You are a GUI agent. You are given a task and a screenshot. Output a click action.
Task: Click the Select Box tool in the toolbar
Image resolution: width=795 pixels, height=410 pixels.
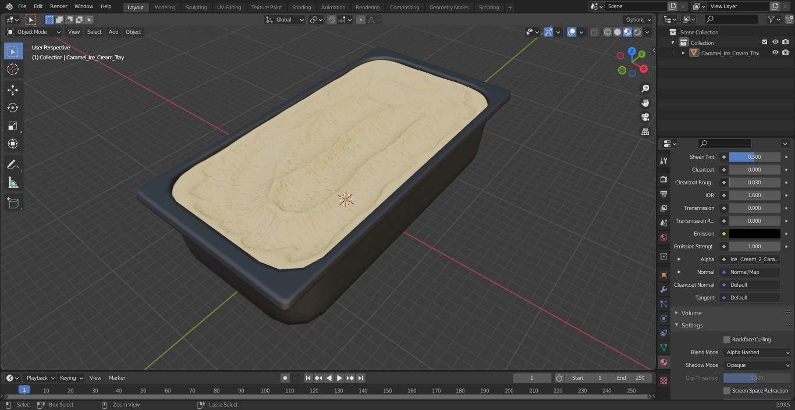click(13, 51)
